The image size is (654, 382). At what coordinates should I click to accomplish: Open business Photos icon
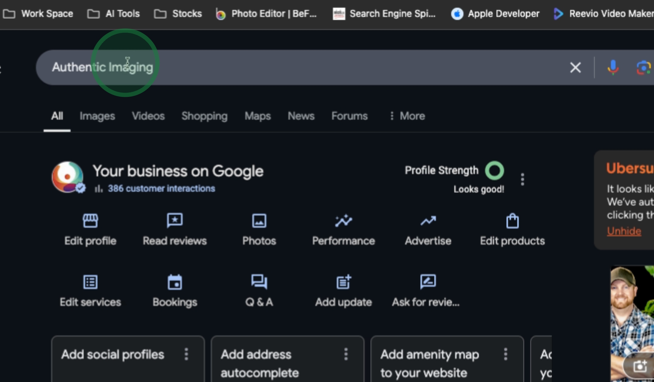point(259,220)
